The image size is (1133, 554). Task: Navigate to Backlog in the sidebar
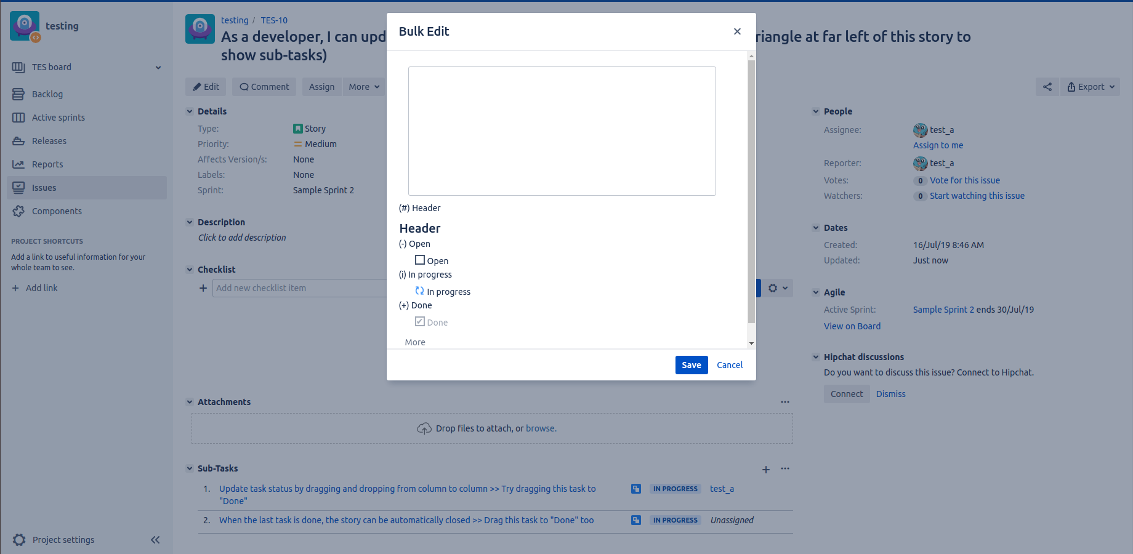click(x=19, y=94)
